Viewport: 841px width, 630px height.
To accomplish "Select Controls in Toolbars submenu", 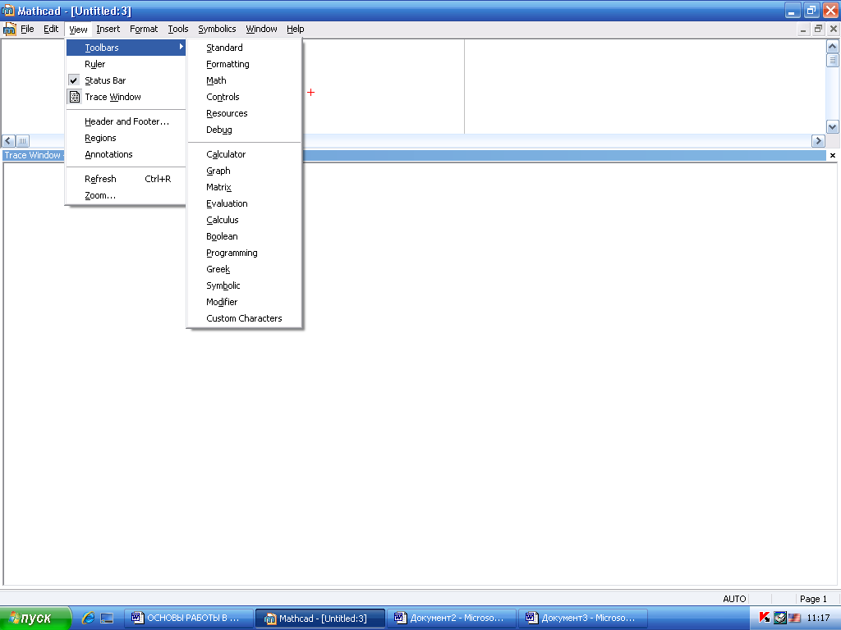I will pos(245,97).
